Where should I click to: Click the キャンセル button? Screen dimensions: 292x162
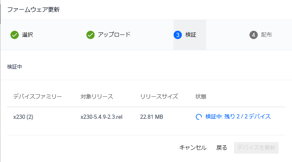pos(193,148)
